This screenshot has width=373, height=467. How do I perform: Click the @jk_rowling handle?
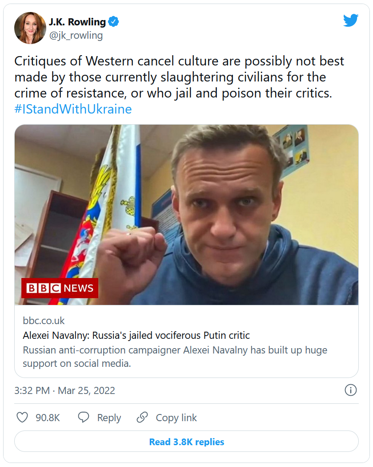(76, 35)
